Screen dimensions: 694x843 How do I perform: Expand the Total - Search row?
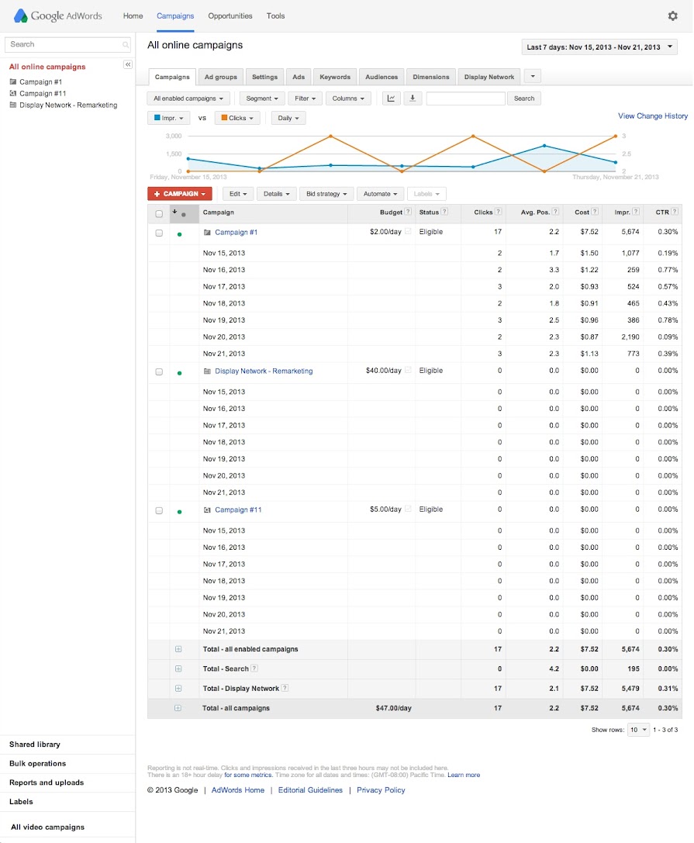tap(178, 669)
